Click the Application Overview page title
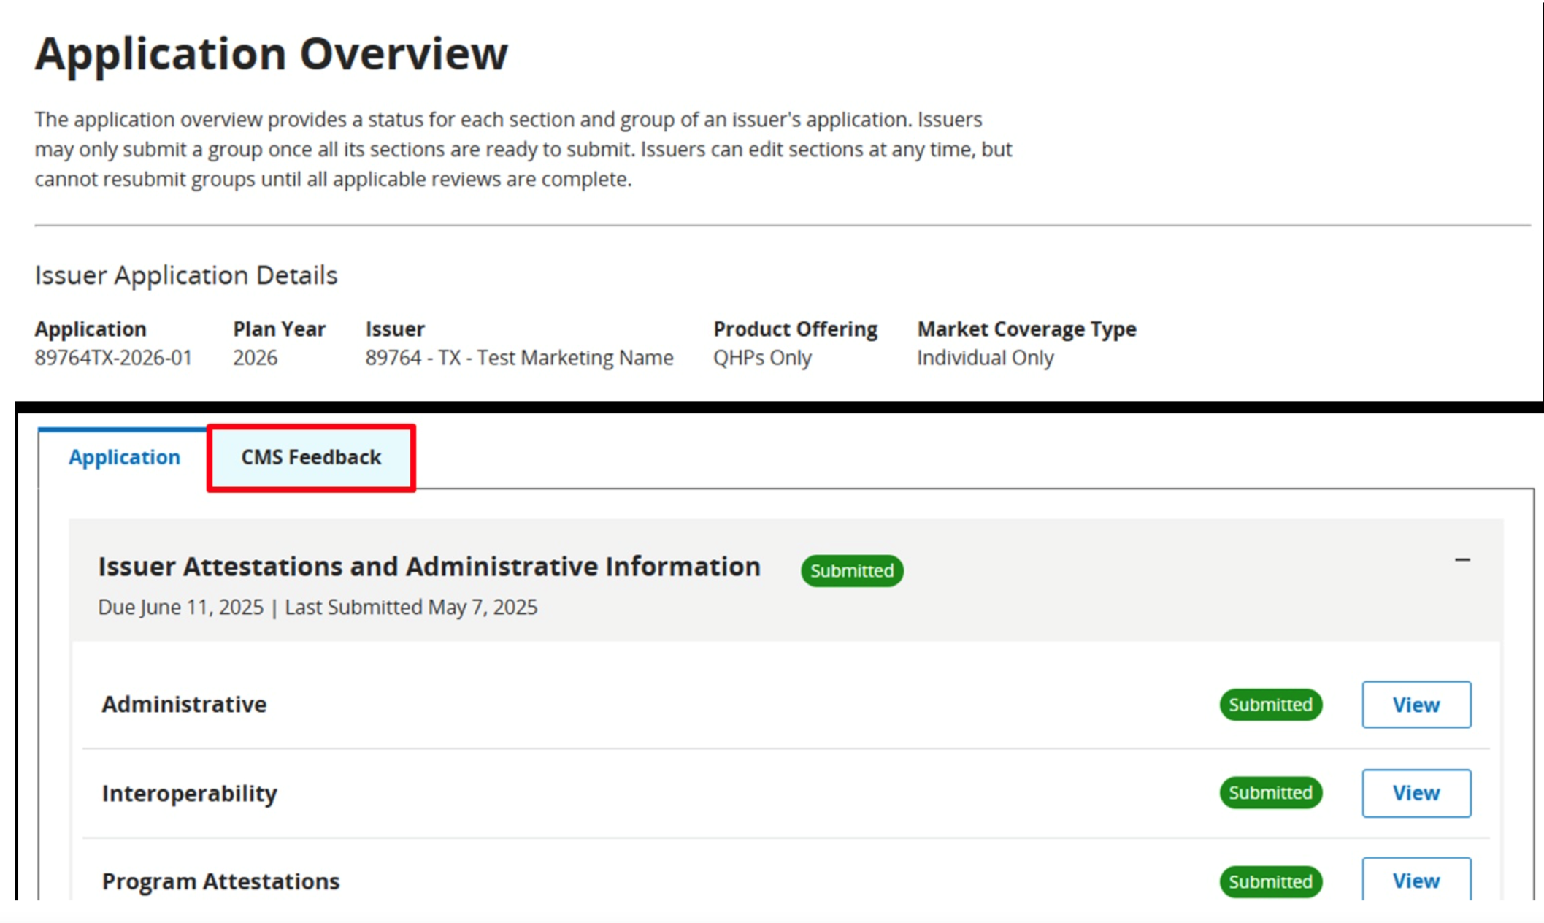Image resolution: width=1544 pixels, height=923 pixels. coord(271,54)
